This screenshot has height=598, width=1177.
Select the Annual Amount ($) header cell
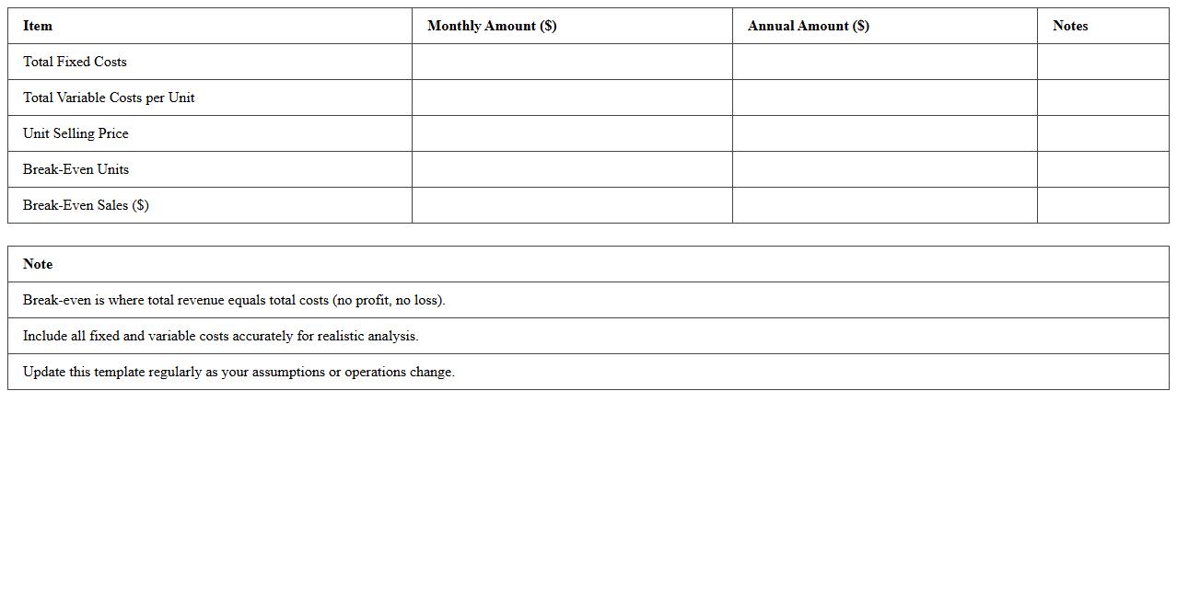tap(808, 26)
